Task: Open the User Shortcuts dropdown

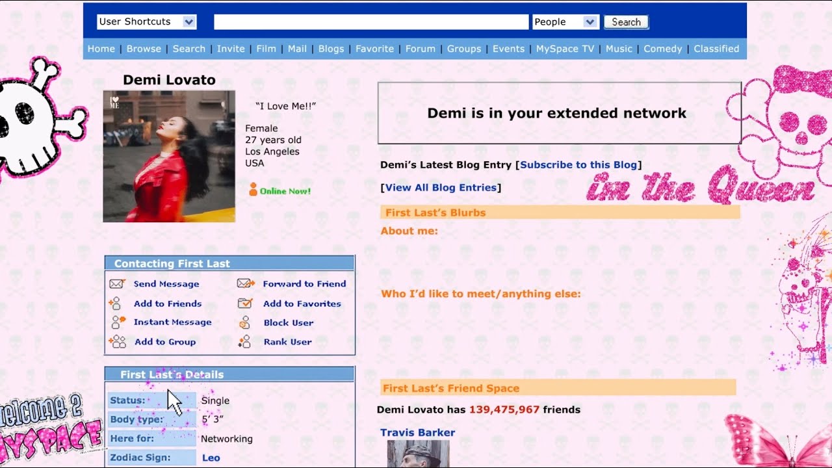Action: [146, 22]
